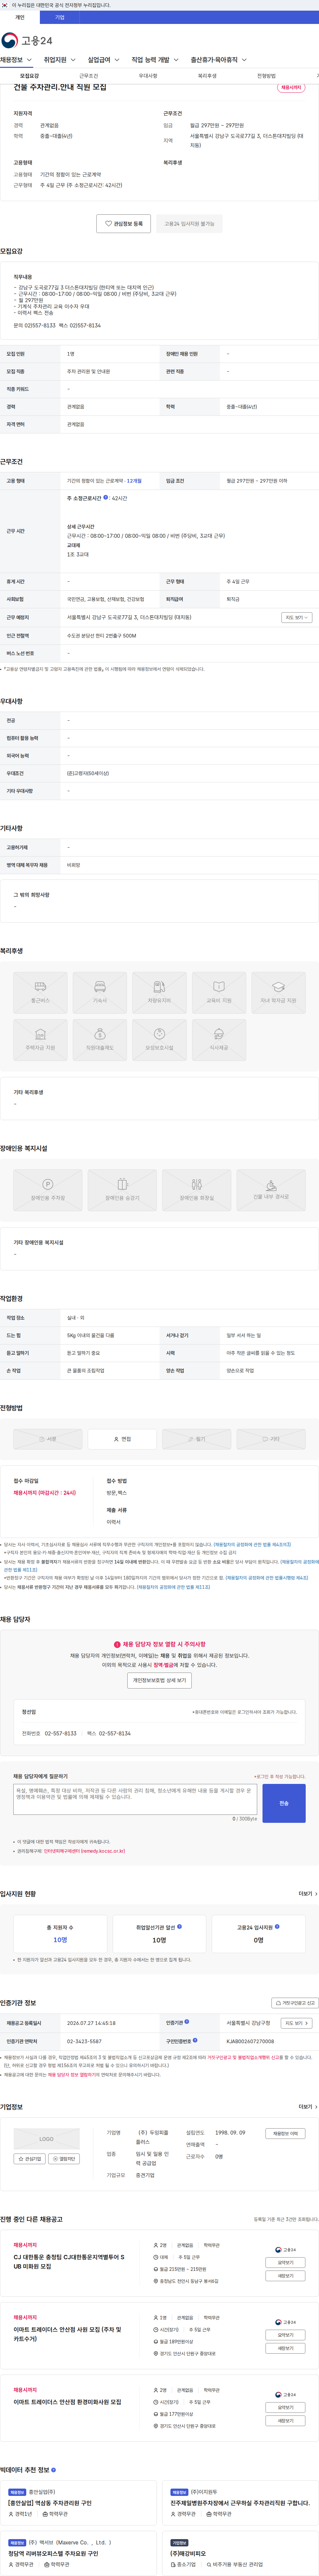
Task: Open 지도 보기 in 인증기관 정보
Action: (297, 2023)
